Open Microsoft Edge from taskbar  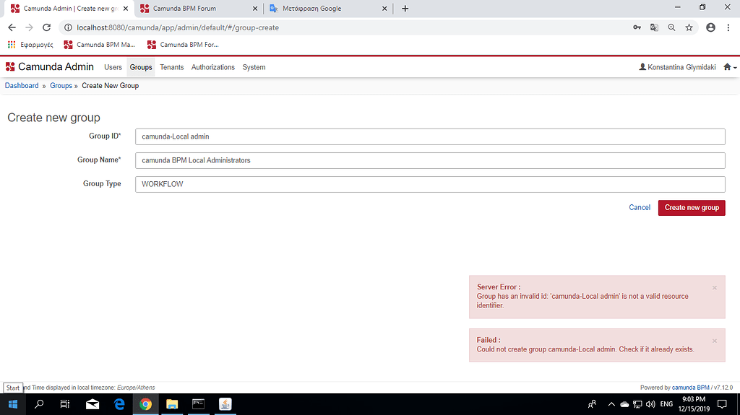(x=119, y=404)
